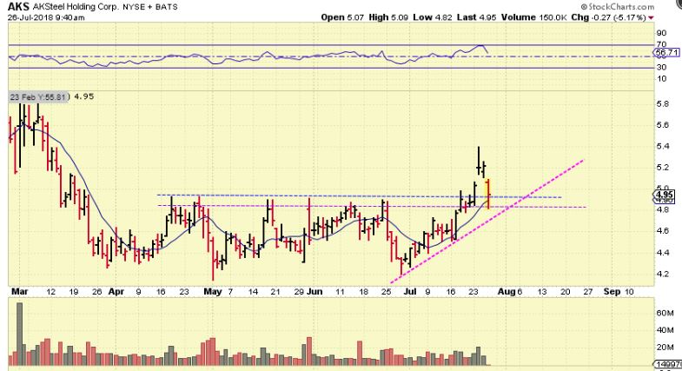Click the AKS ticker symbol
The image size is (682, 371).
pyautogui.click(x=19, y=7)
